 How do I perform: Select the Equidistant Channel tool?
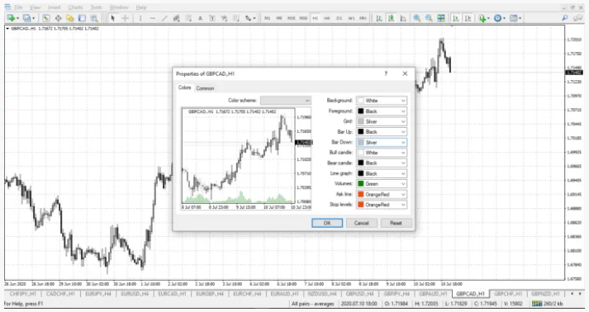pos(176,18)
